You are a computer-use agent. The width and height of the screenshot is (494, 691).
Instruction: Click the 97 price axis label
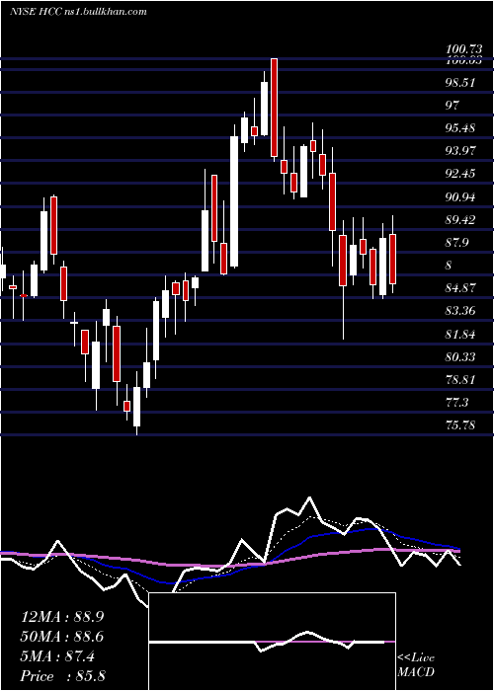(x=453, y=106)
